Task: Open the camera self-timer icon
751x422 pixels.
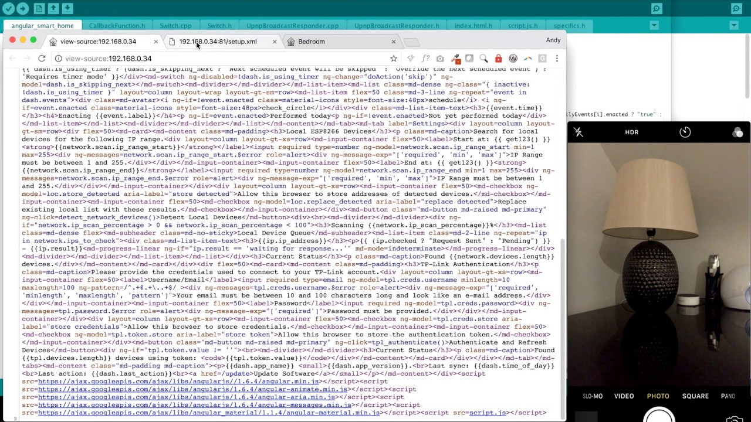Action: pyautogui.click(x=685, y=132)
